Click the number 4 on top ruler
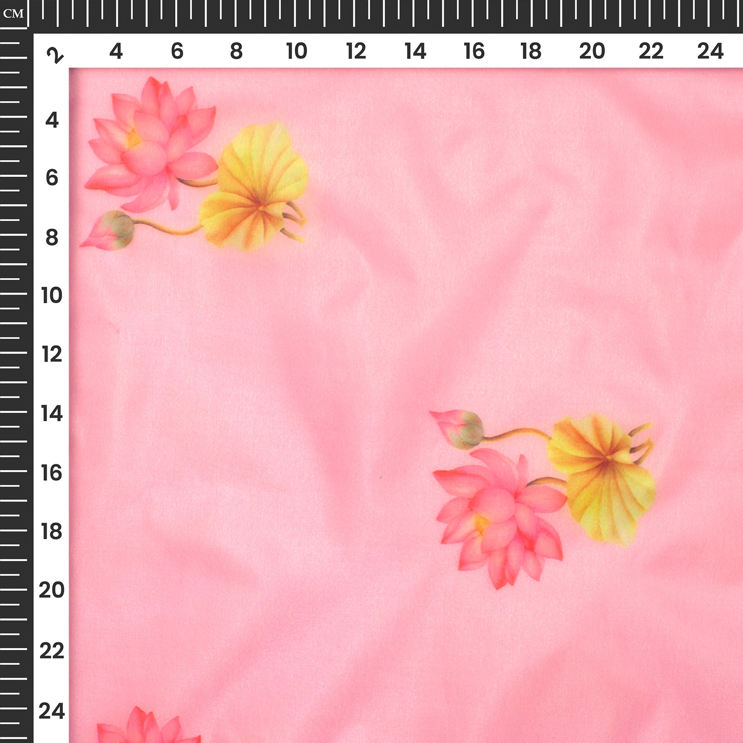 click(116, 51)
